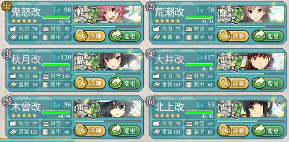Open 詳細 details for 鬼怒改

(90, 36)
